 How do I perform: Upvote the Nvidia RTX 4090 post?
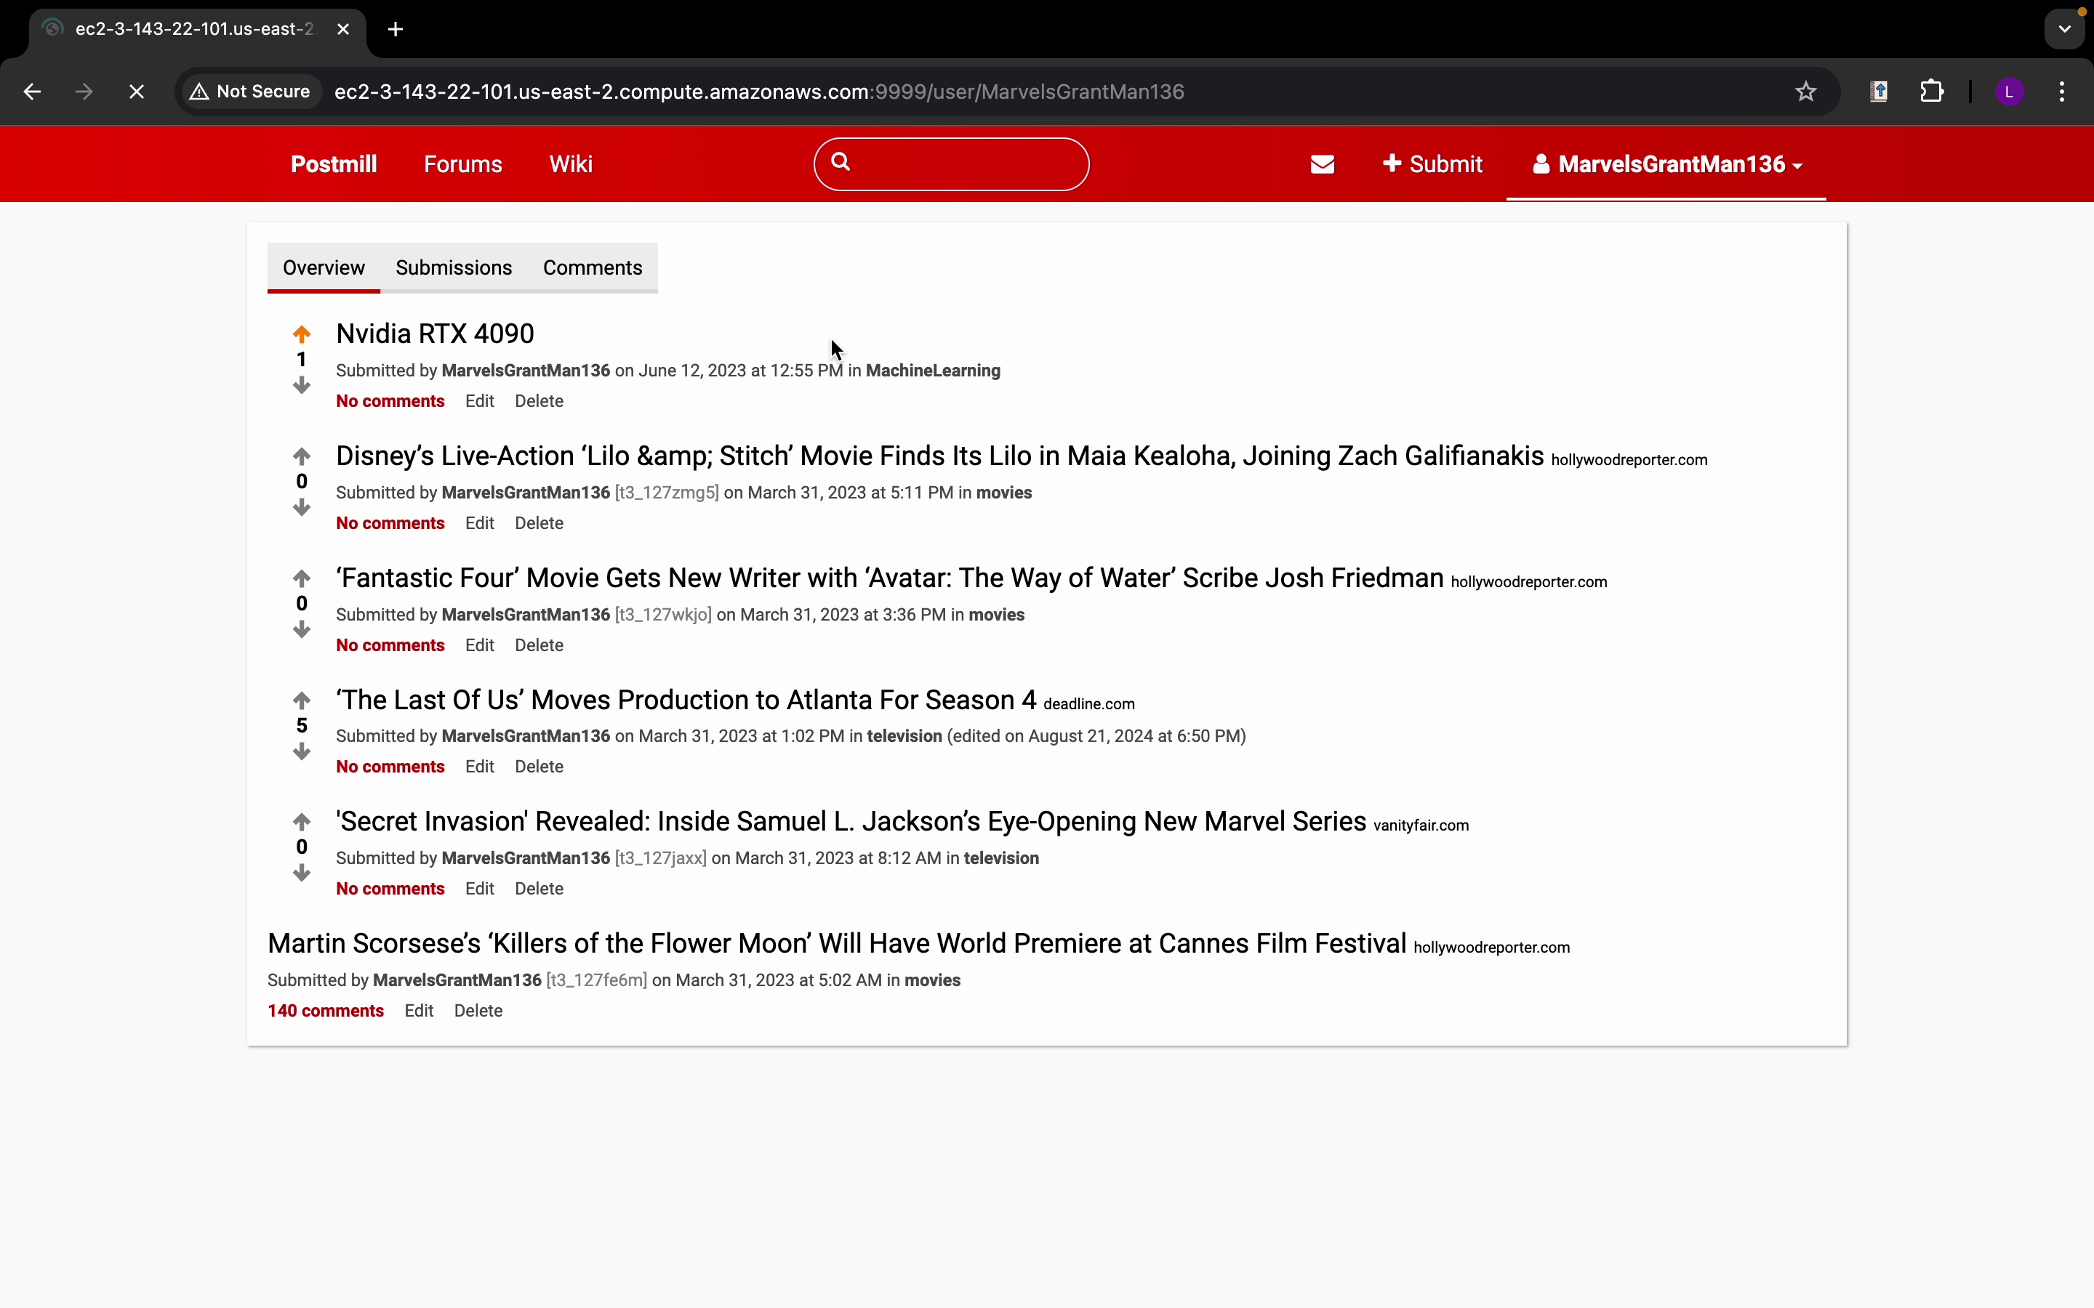[301, 334]
